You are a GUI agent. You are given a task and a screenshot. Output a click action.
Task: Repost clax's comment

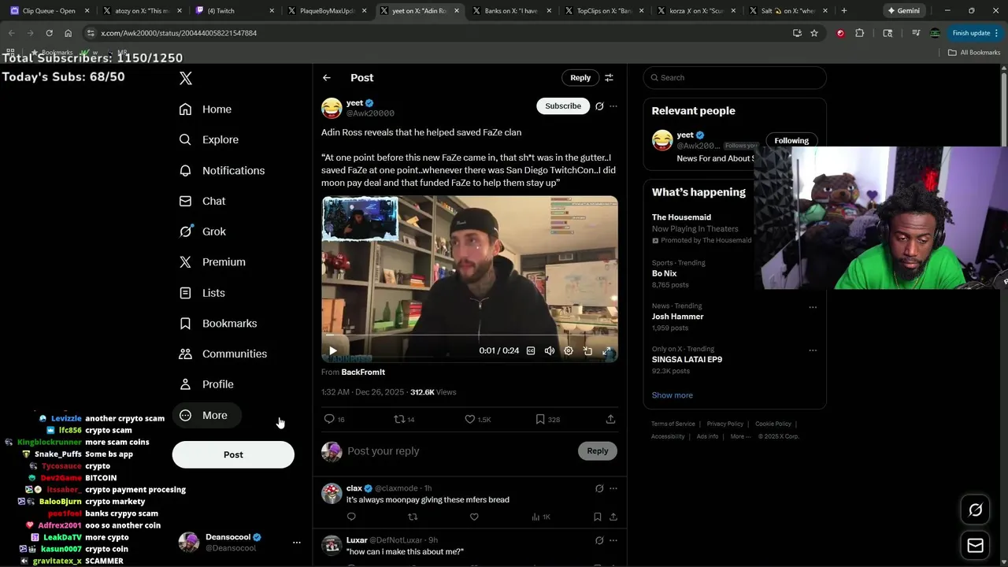[x=413, y=517]
